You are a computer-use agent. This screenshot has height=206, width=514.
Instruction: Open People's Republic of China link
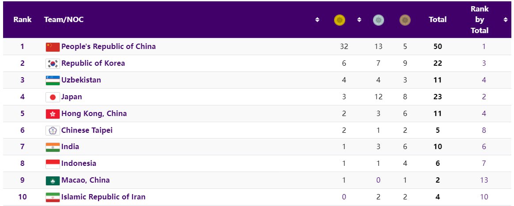(108, 46)
